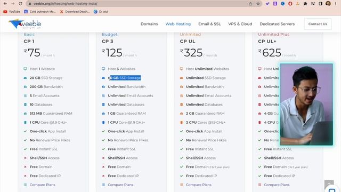
Task: Open the YouTube bookmark
Action: (12, 12)
